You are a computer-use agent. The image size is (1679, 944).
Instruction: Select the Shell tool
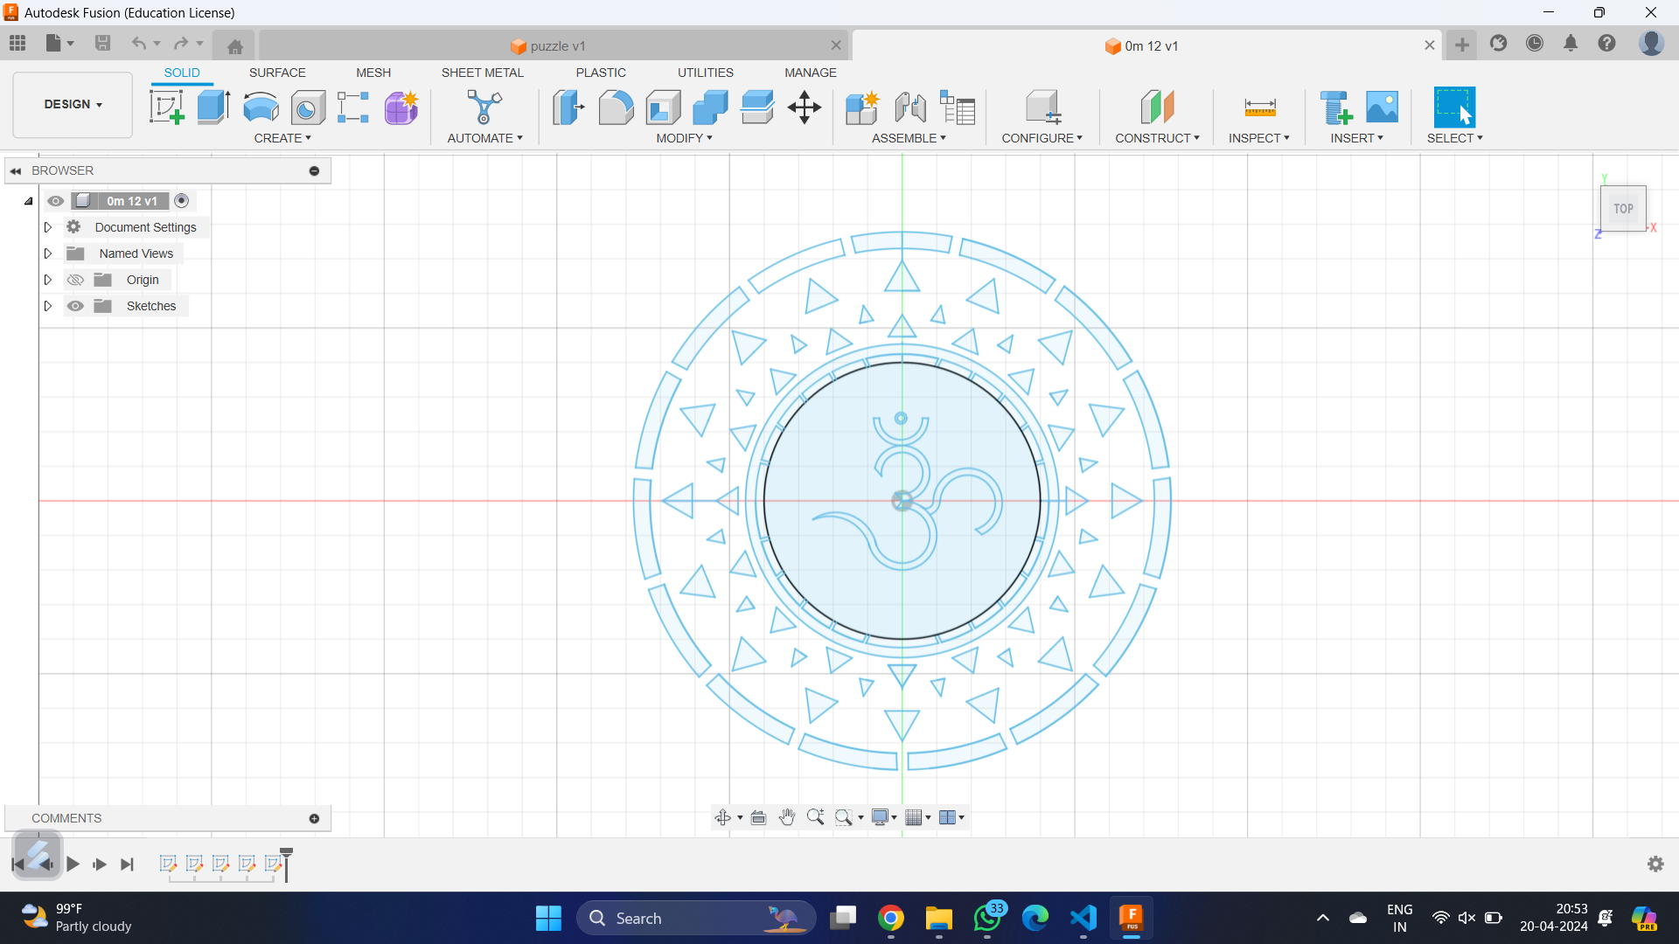(x=663, y=108)
